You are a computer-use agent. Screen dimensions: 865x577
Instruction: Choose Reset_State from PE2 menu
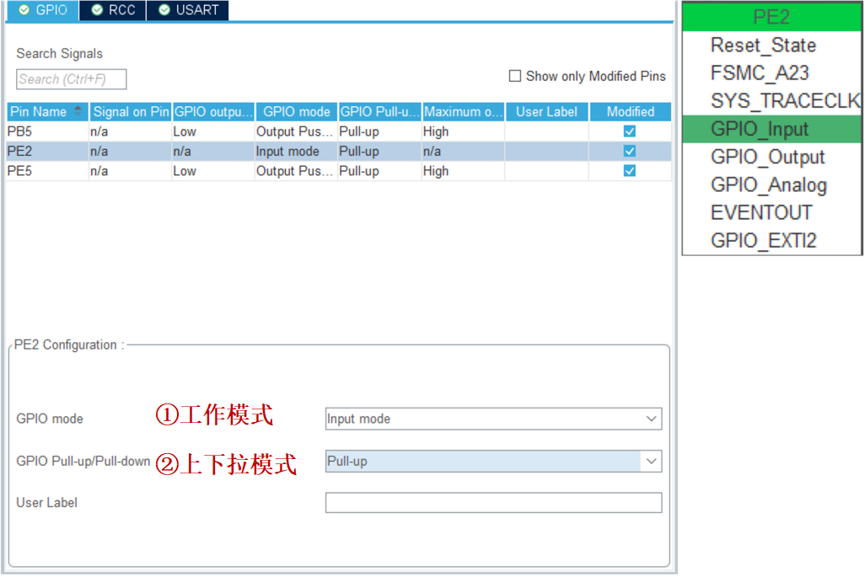tap(763, 45)
